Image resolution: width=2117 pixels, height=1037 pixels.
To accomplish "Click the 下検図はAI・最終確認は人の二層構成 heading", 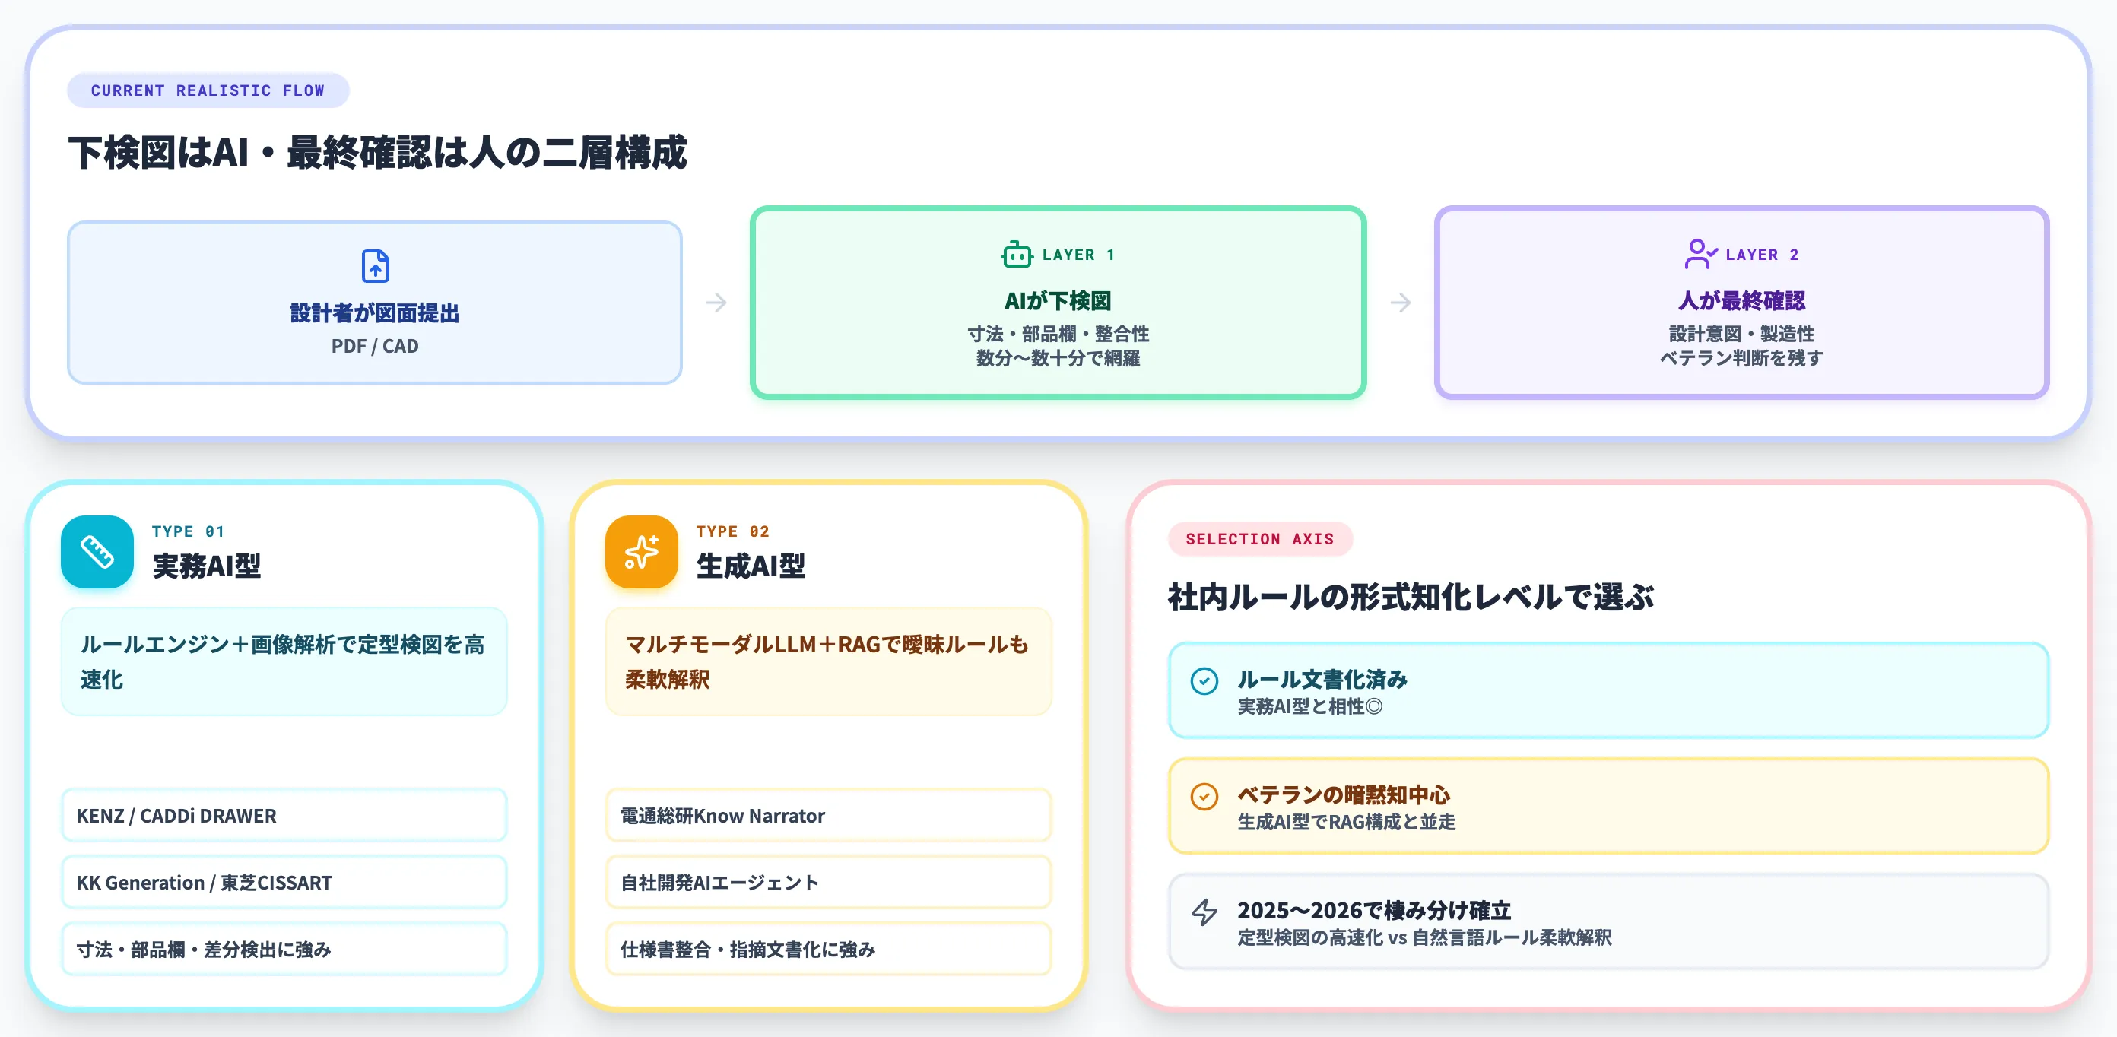I will coord(377,153).
